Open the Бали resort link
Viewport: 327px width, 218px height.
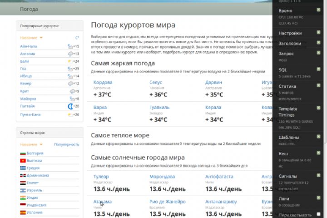point(25,61)
